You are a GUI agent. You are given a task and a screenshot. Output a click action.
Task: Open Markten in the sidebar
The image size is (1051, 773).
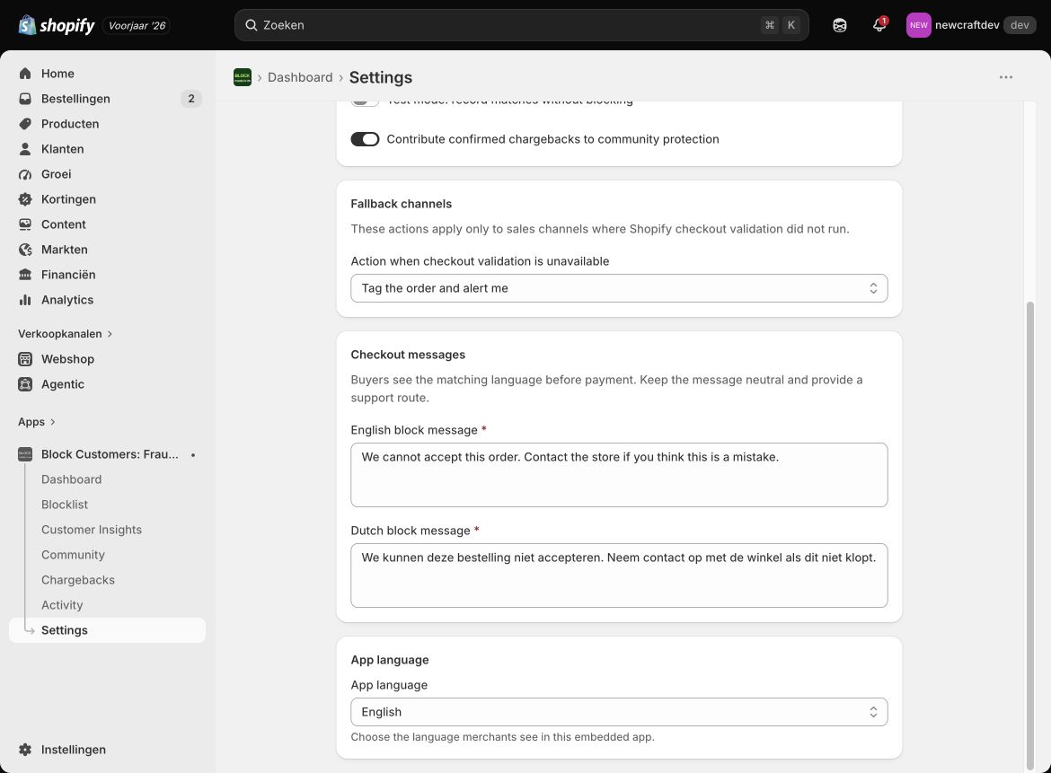tap(107, 250)
